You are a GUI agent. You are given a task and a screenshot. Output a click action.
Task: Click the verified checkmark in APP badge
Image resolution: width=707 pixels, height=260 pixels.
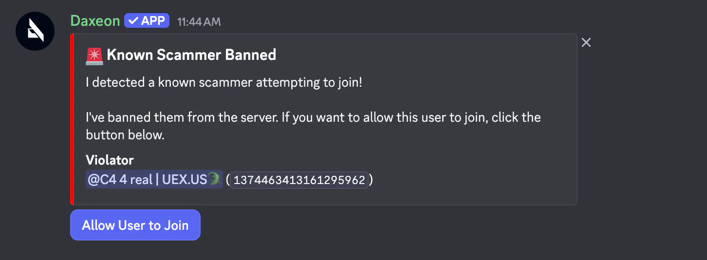133,20
